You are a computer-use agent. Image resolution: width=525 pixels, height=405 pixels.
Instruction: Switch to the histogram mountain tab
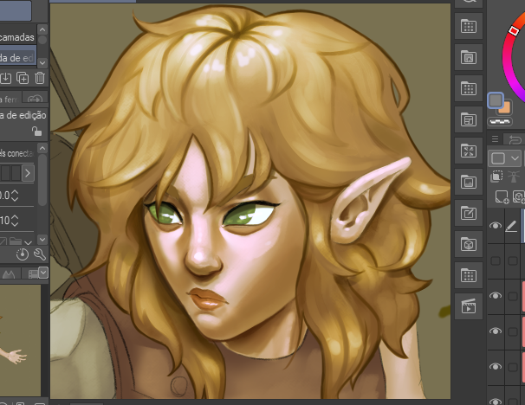pyautogui.click(x=9, y=274)
